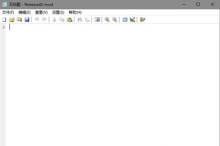220x146 pixels.
Task: Paste from clipboard icon
Action: pyautogui.click(x=70, y=20)
